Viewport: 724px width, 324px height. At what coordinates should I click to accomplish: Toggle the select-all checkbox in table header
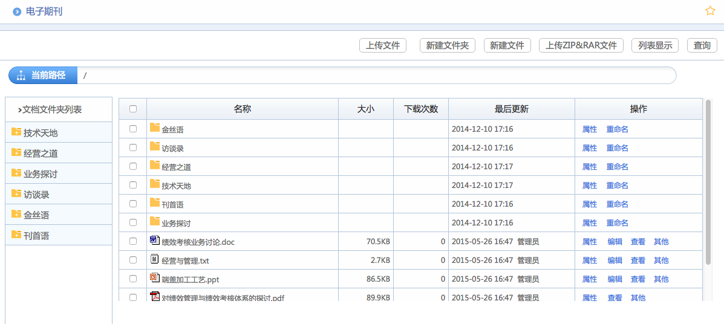pos(133,109)
